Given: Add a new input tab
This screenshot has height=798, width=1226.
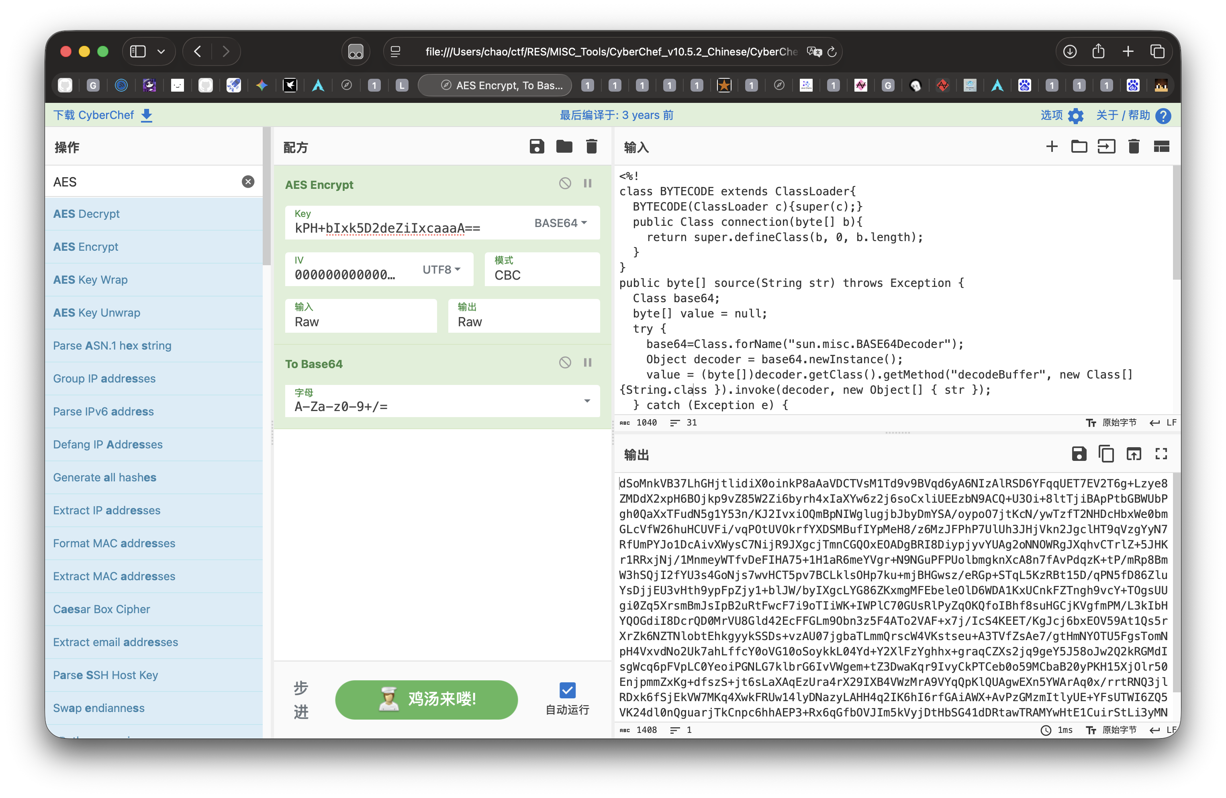Looking at the screenshot, I should pyautogui.click(x=1051, y=147).
